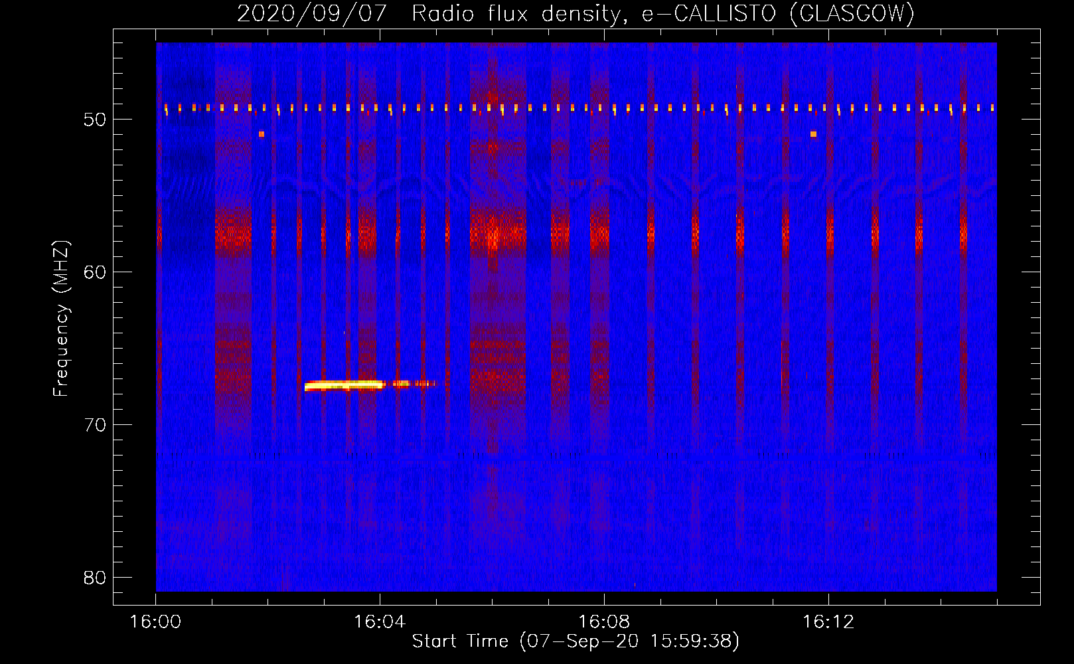Click the orange dot near 51 MHz before 16:12
Viewport: 1074px width, 664px height.
click(x=813, y=134)
